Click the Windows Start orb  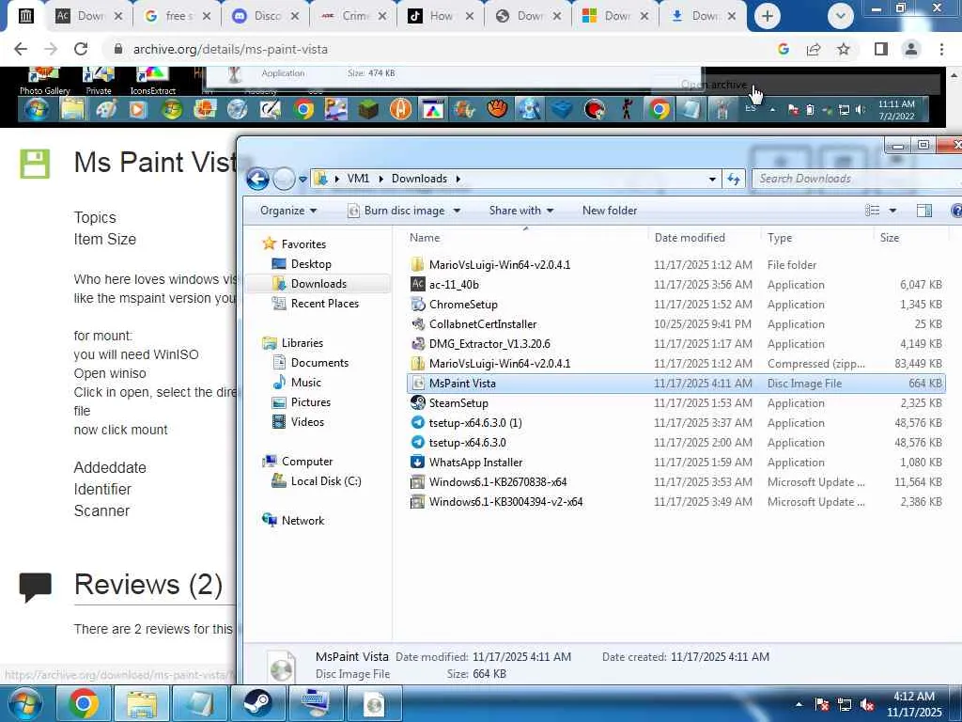(x=25, y=703)
